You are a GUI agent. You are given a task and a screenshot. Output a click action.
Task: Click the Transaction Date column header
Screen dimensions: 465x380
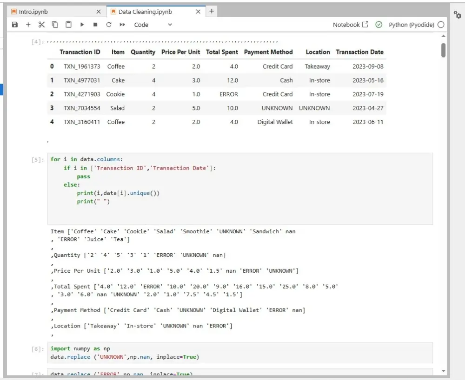(x=360, y=52)
